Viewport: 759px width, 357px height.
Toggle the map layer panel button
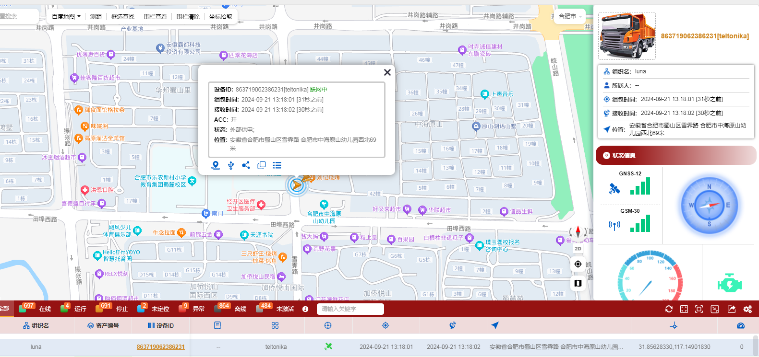point(578,283)
